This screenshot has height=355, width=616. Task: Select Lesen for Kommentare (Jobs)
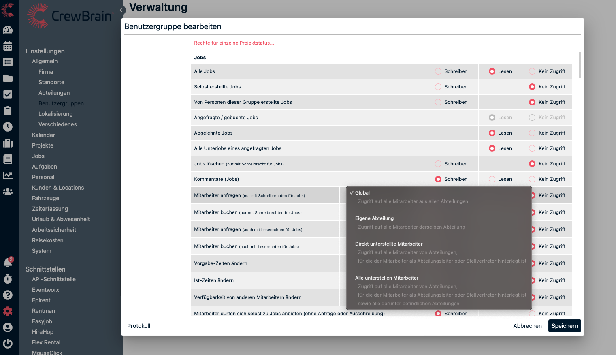(492, 179)
